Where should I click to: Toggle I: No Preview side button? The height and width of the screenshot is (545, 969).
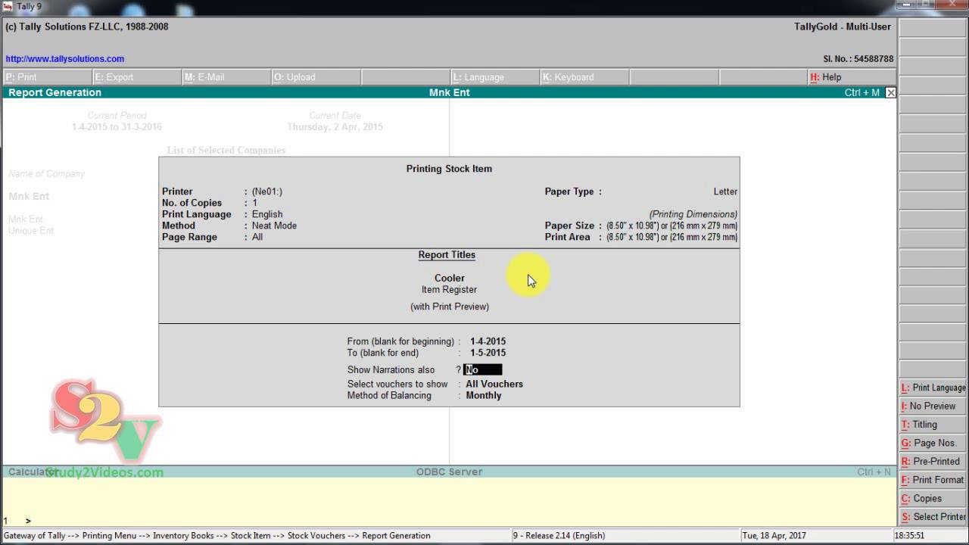click(933, 406)
